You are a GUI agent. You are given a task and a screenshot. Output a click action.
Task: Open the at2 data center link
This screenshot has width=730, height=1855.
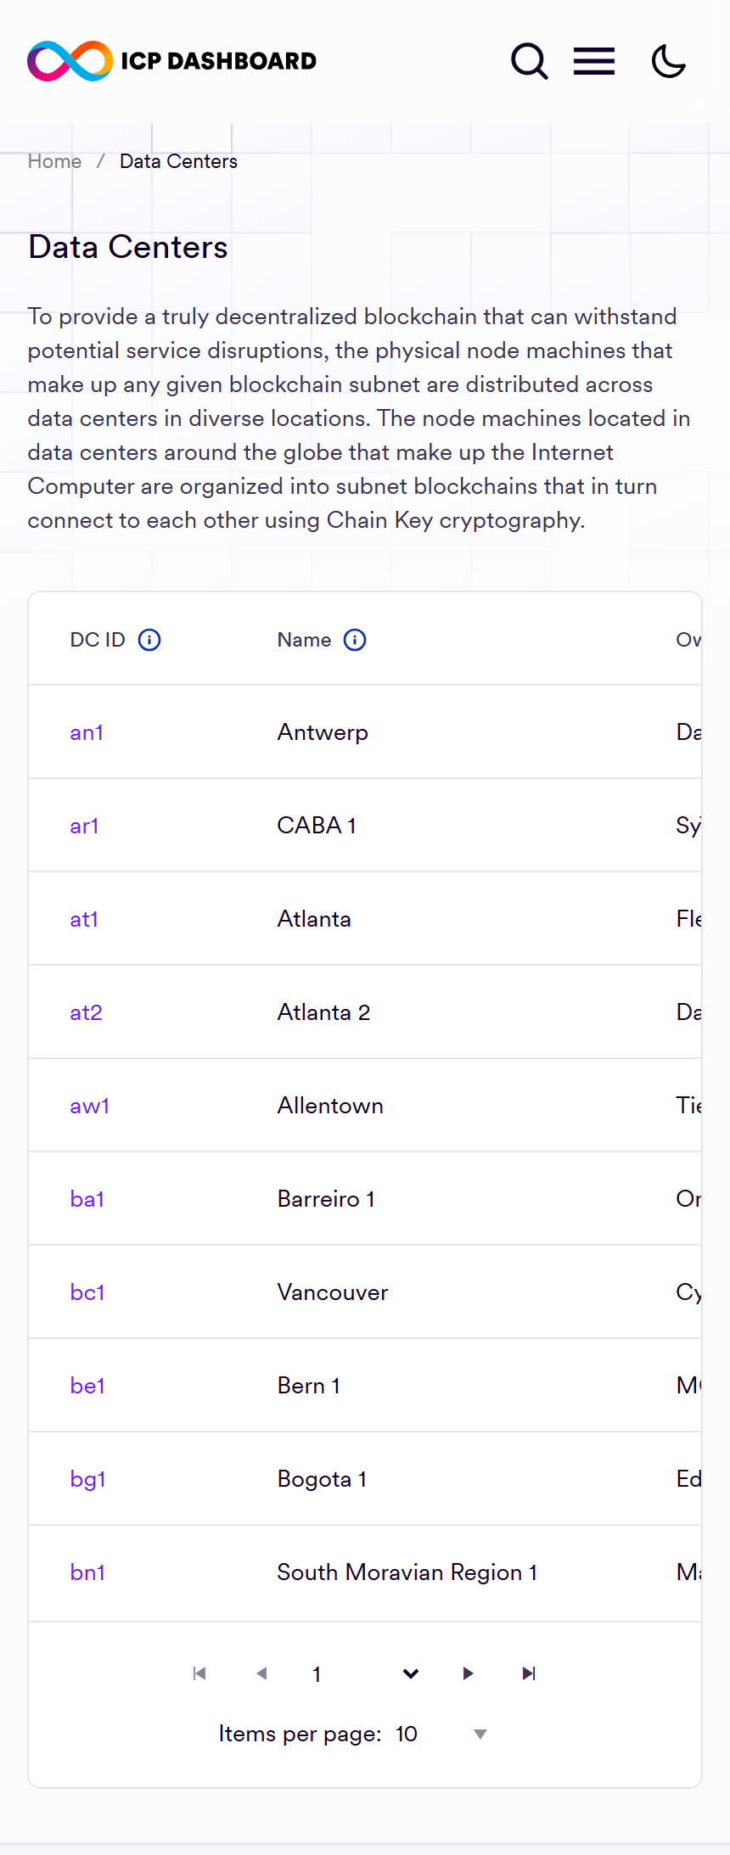tap(86, 1012)
